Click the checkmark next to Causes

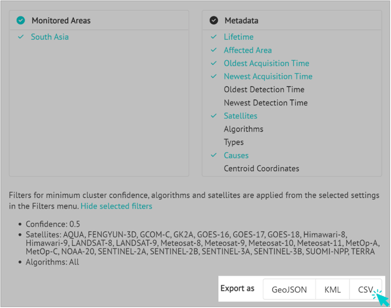[214, 155]
